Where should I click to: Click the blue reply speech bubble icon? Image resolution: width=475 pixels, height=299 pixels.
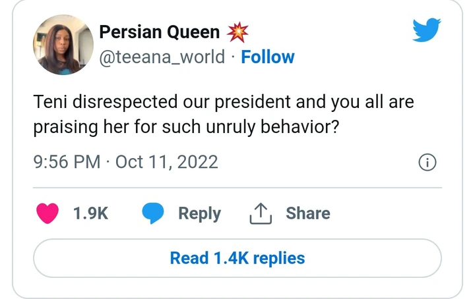pos(154,213)
